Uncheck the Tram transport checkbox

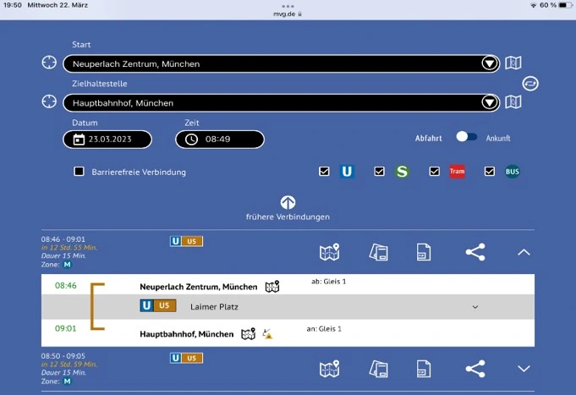pyautogui.click(x=435, y=172)
